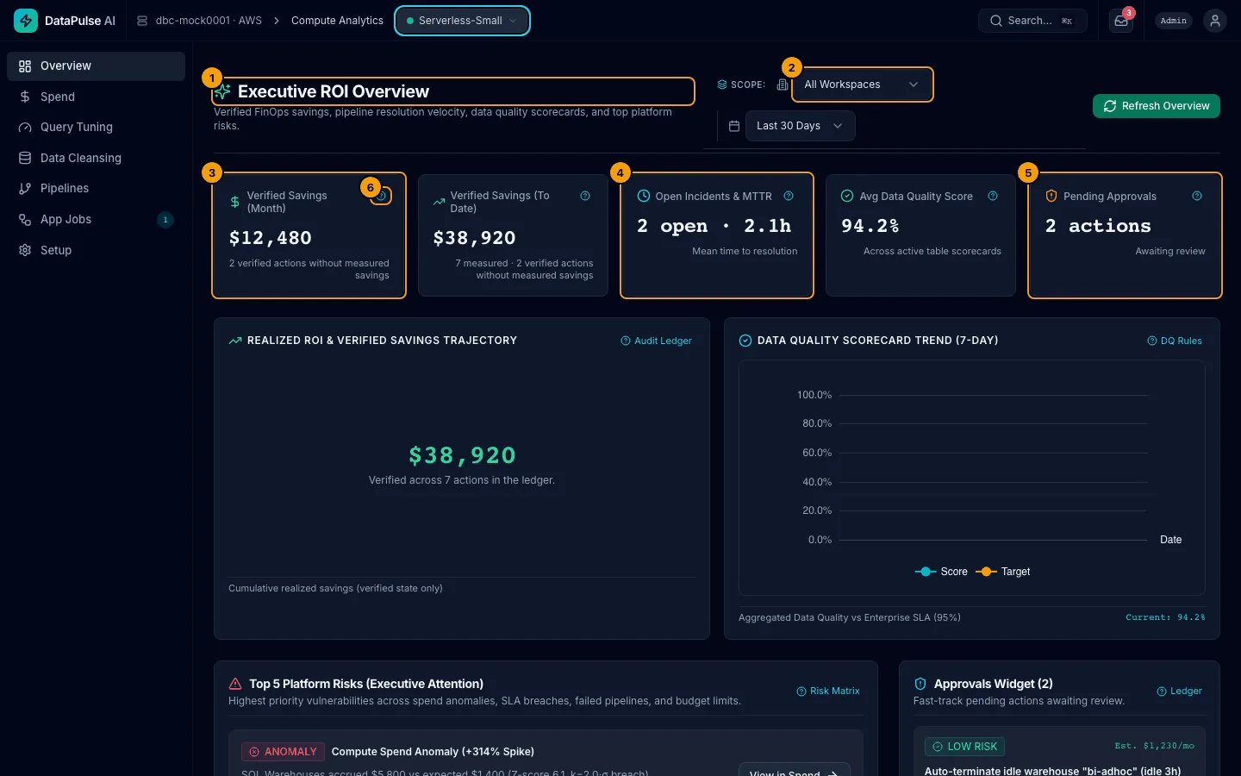This screenshot has width=1241, height=776.
Task: Click the Refresh Overview button
Action: 1157,106
